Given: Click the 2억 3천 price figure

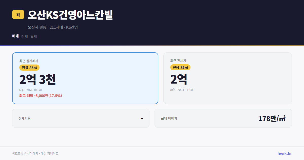Looking at the screenshot, I should [37, 79].
